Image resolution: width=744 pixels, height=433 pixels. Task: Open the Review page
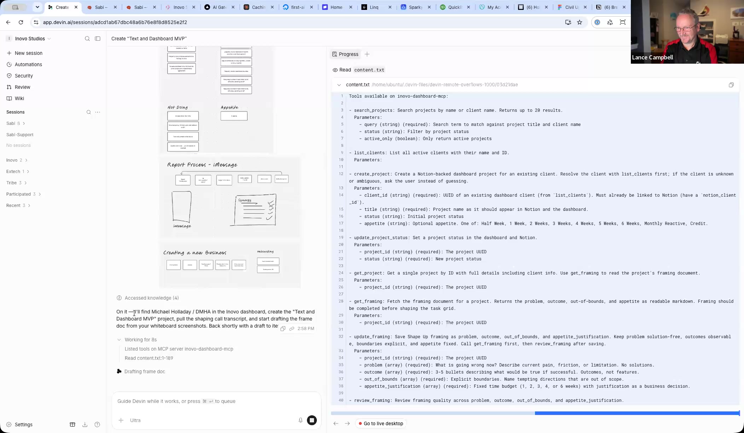[18, 87]
